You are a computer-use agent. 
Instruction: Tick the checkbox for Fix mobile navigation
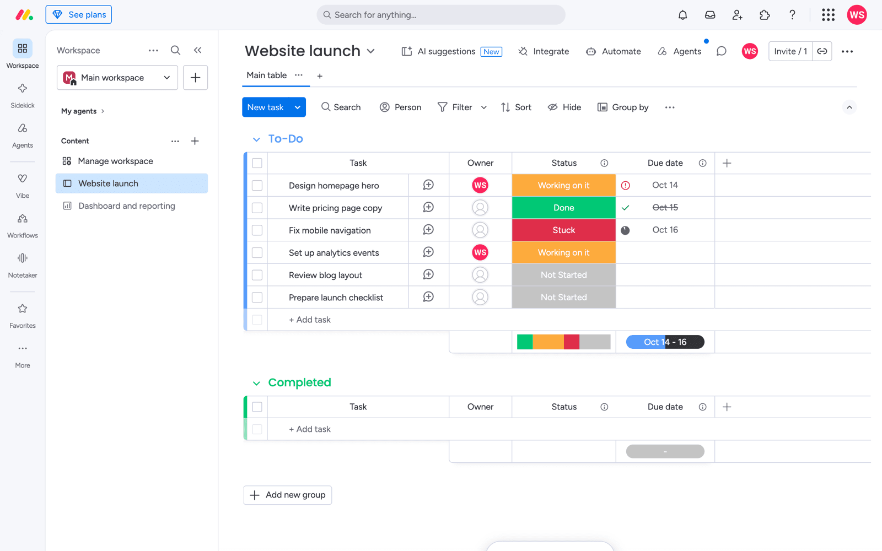pos(257,230)
